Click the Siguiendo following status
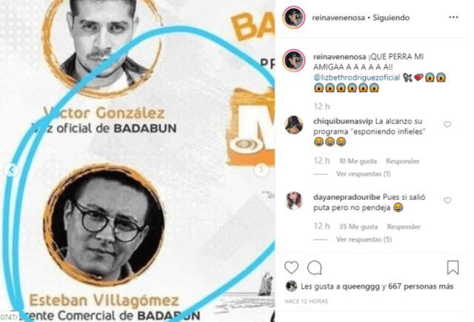 [391, 18]
